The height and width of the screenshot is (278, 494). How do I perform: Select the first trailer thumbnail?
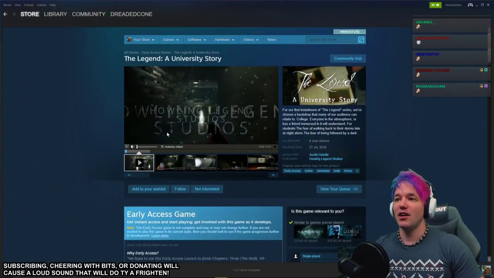pyautogui.click(x=139, y=163)
